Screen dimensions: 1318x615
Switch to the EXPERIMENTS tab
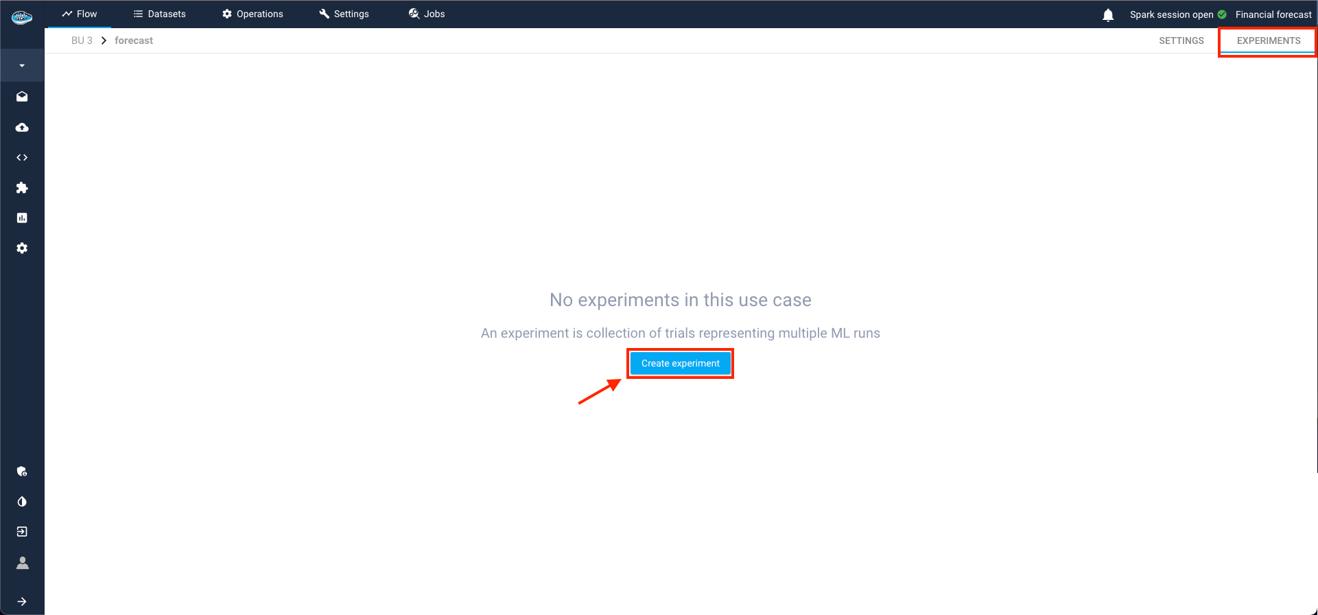tap(1268, 40)
